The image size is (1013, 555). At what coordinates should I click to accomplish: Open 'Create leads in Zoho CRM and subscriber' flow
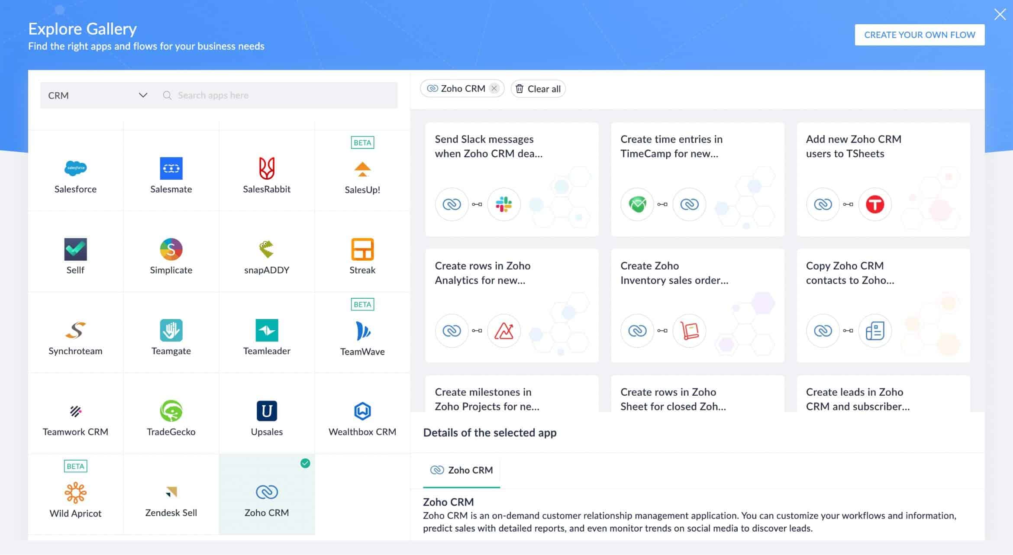[883, 394]
